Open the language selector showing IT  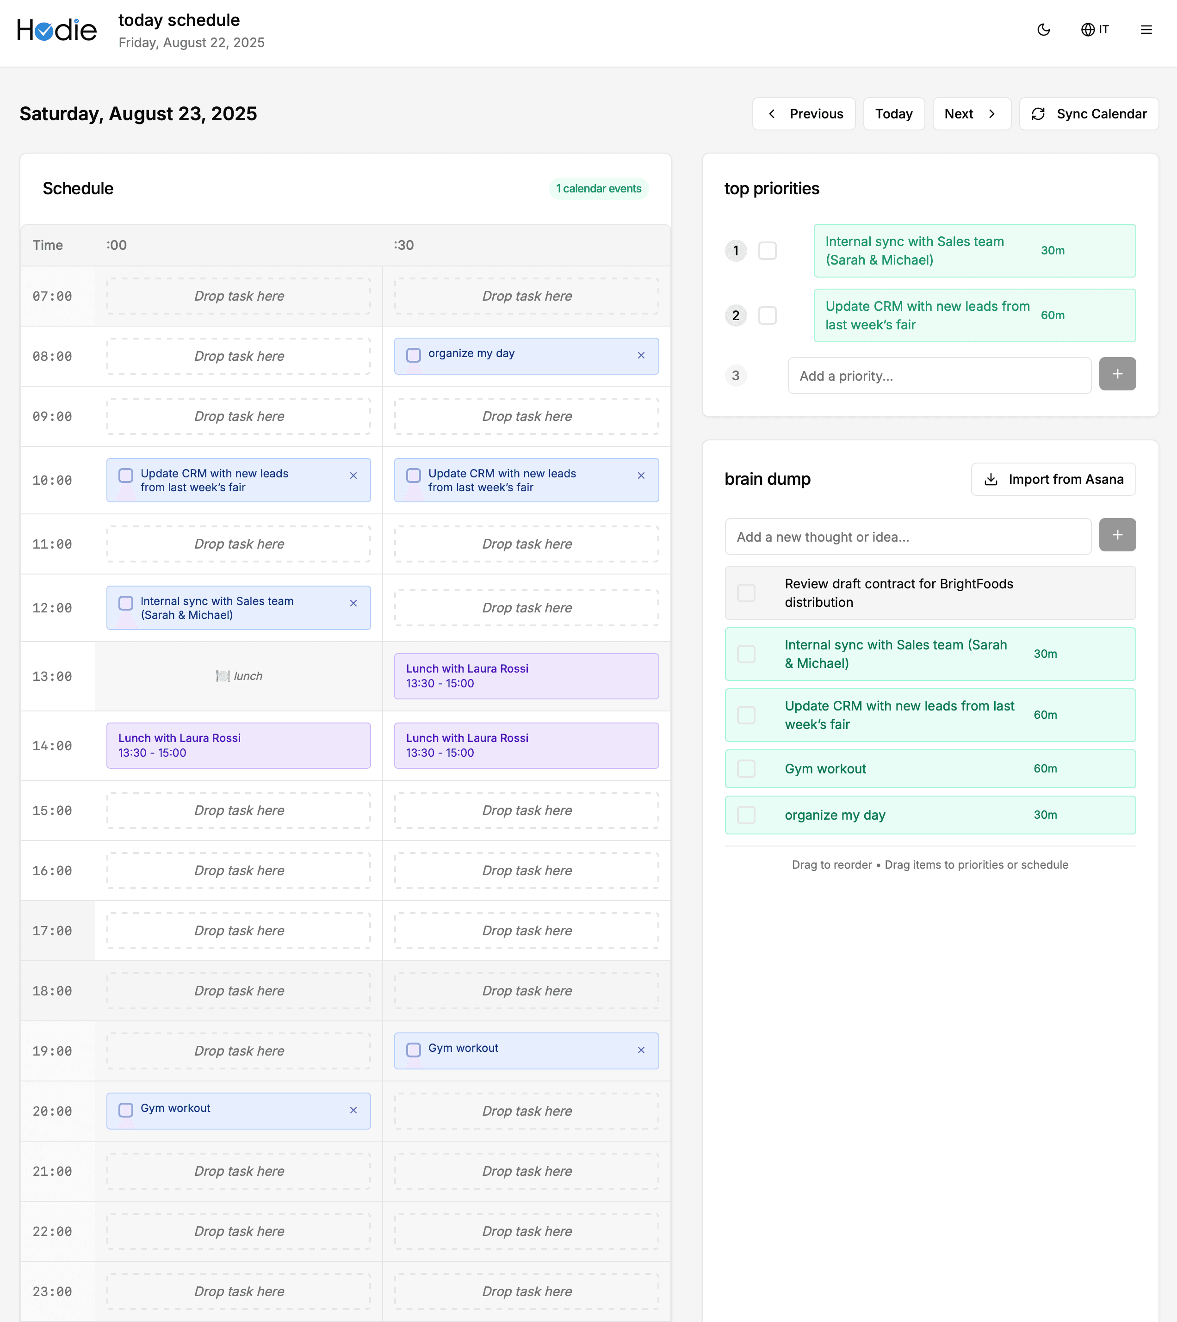[x=1094, y=30]
